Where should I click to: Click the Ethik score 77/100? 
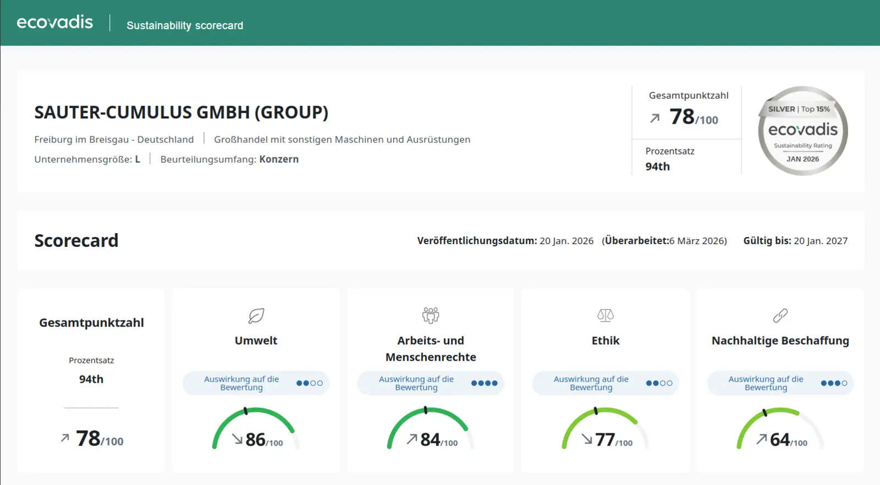coord(614,440)
